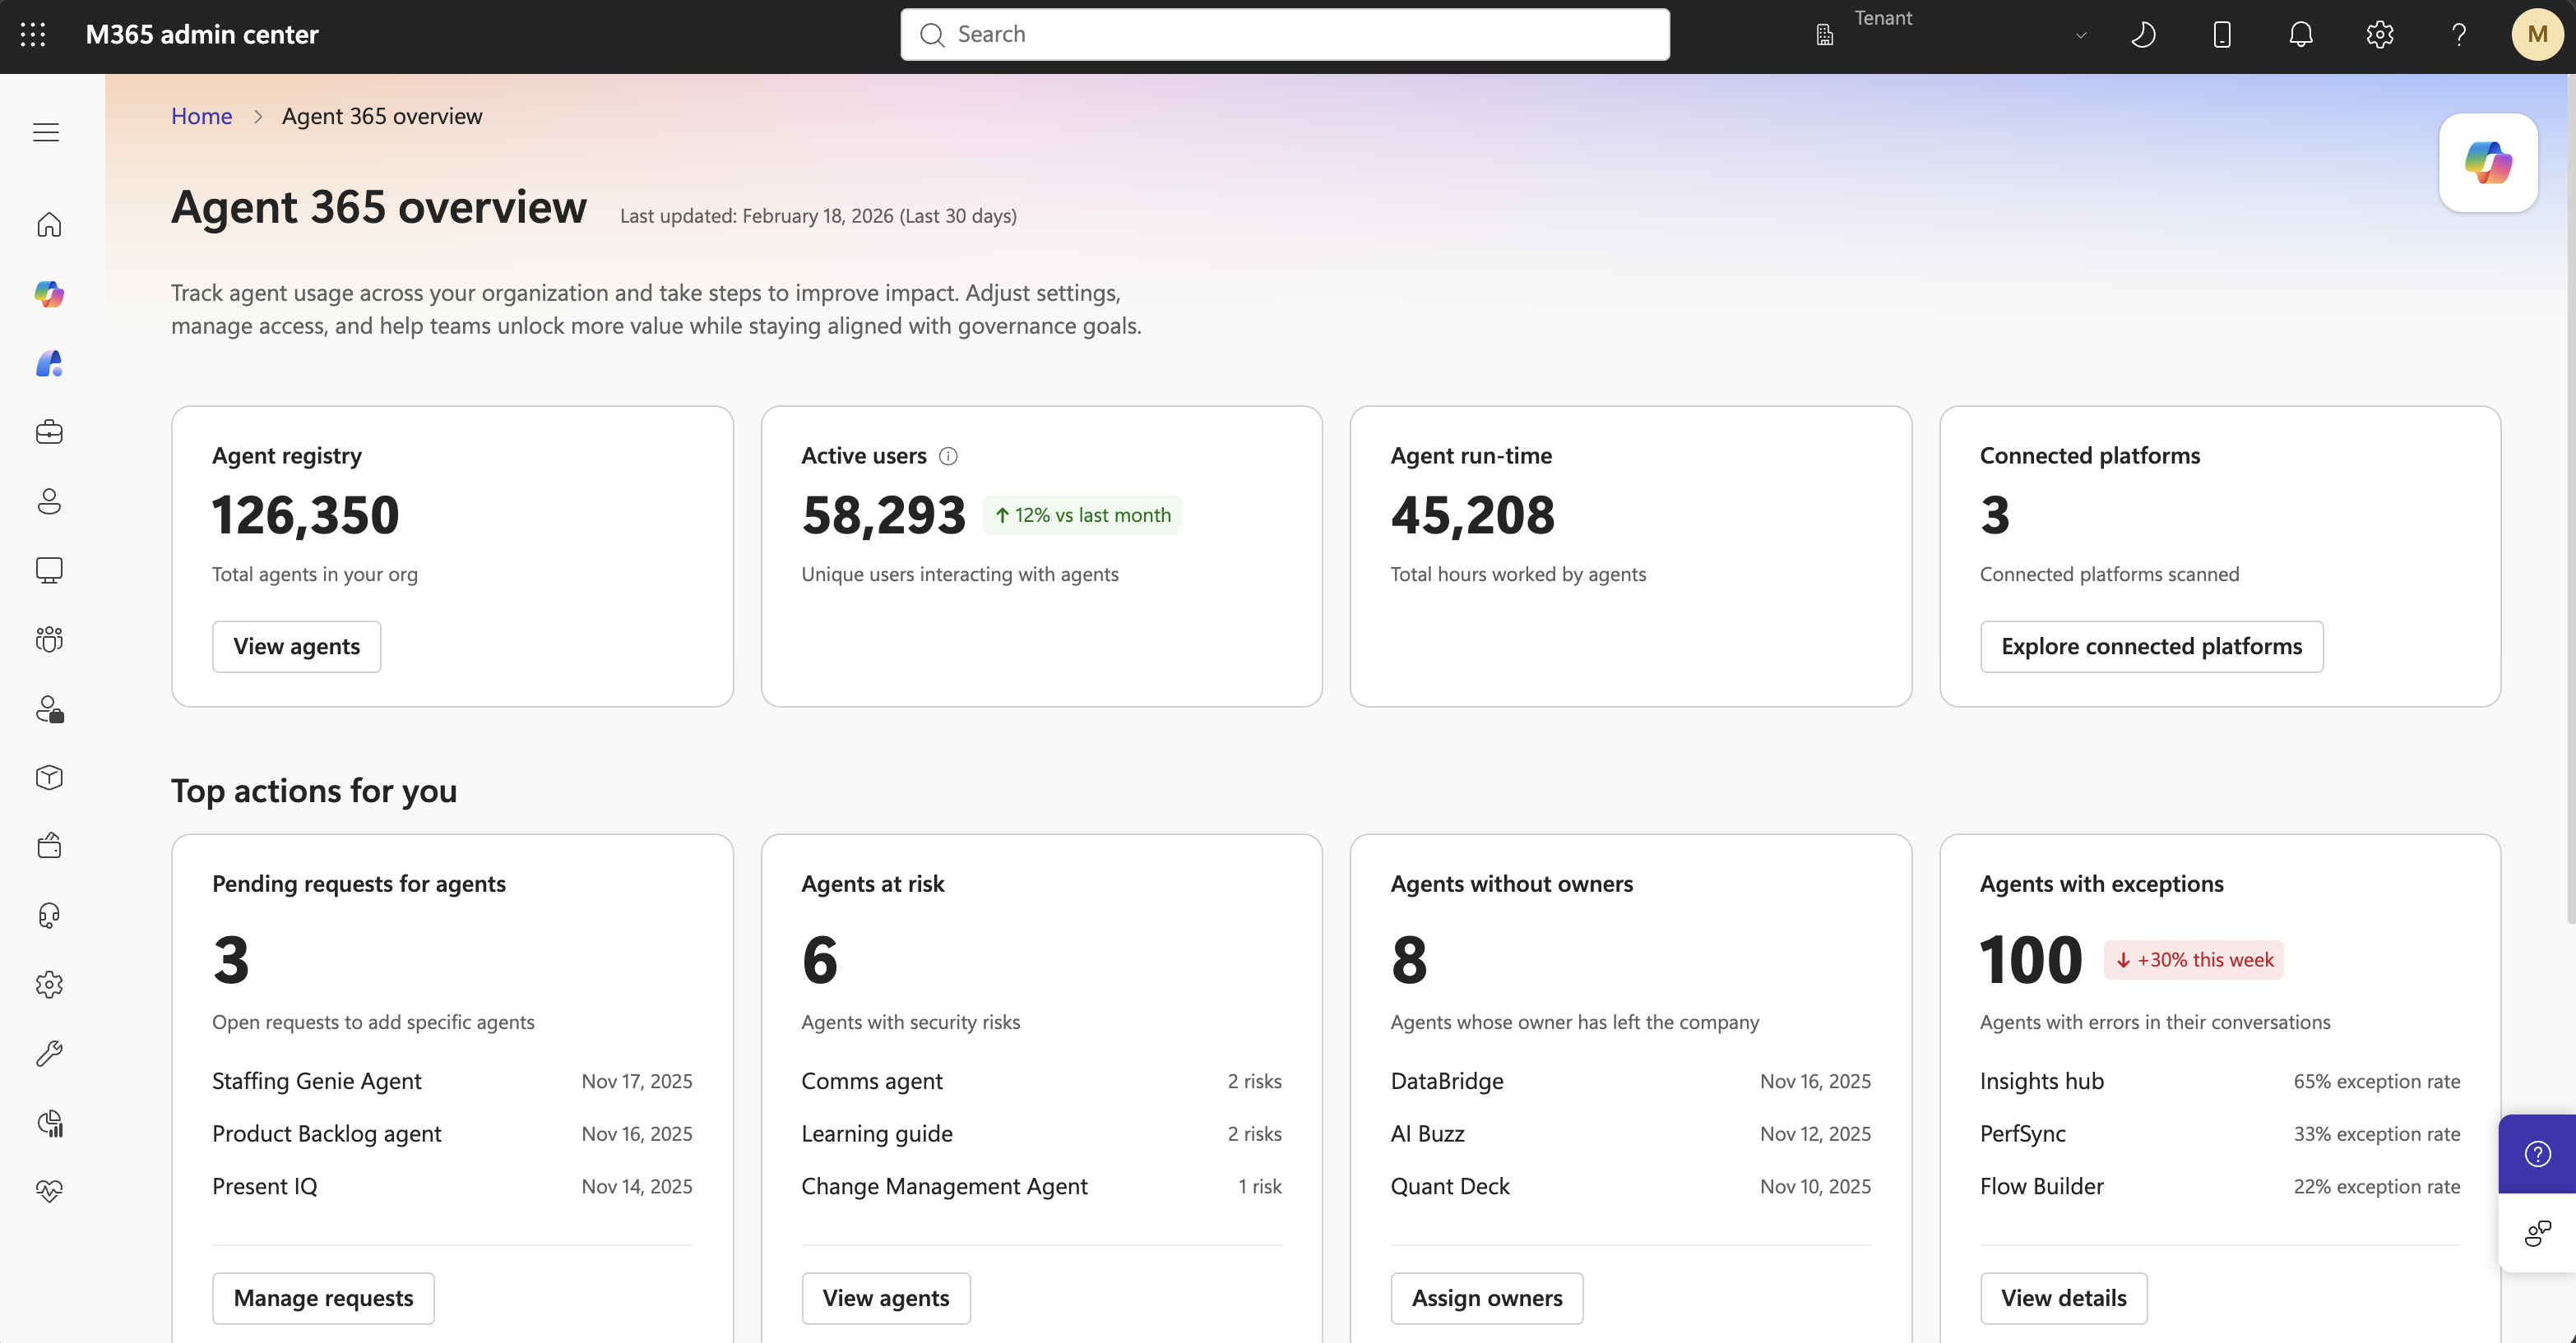Open the Copilot floating button

2488,163
